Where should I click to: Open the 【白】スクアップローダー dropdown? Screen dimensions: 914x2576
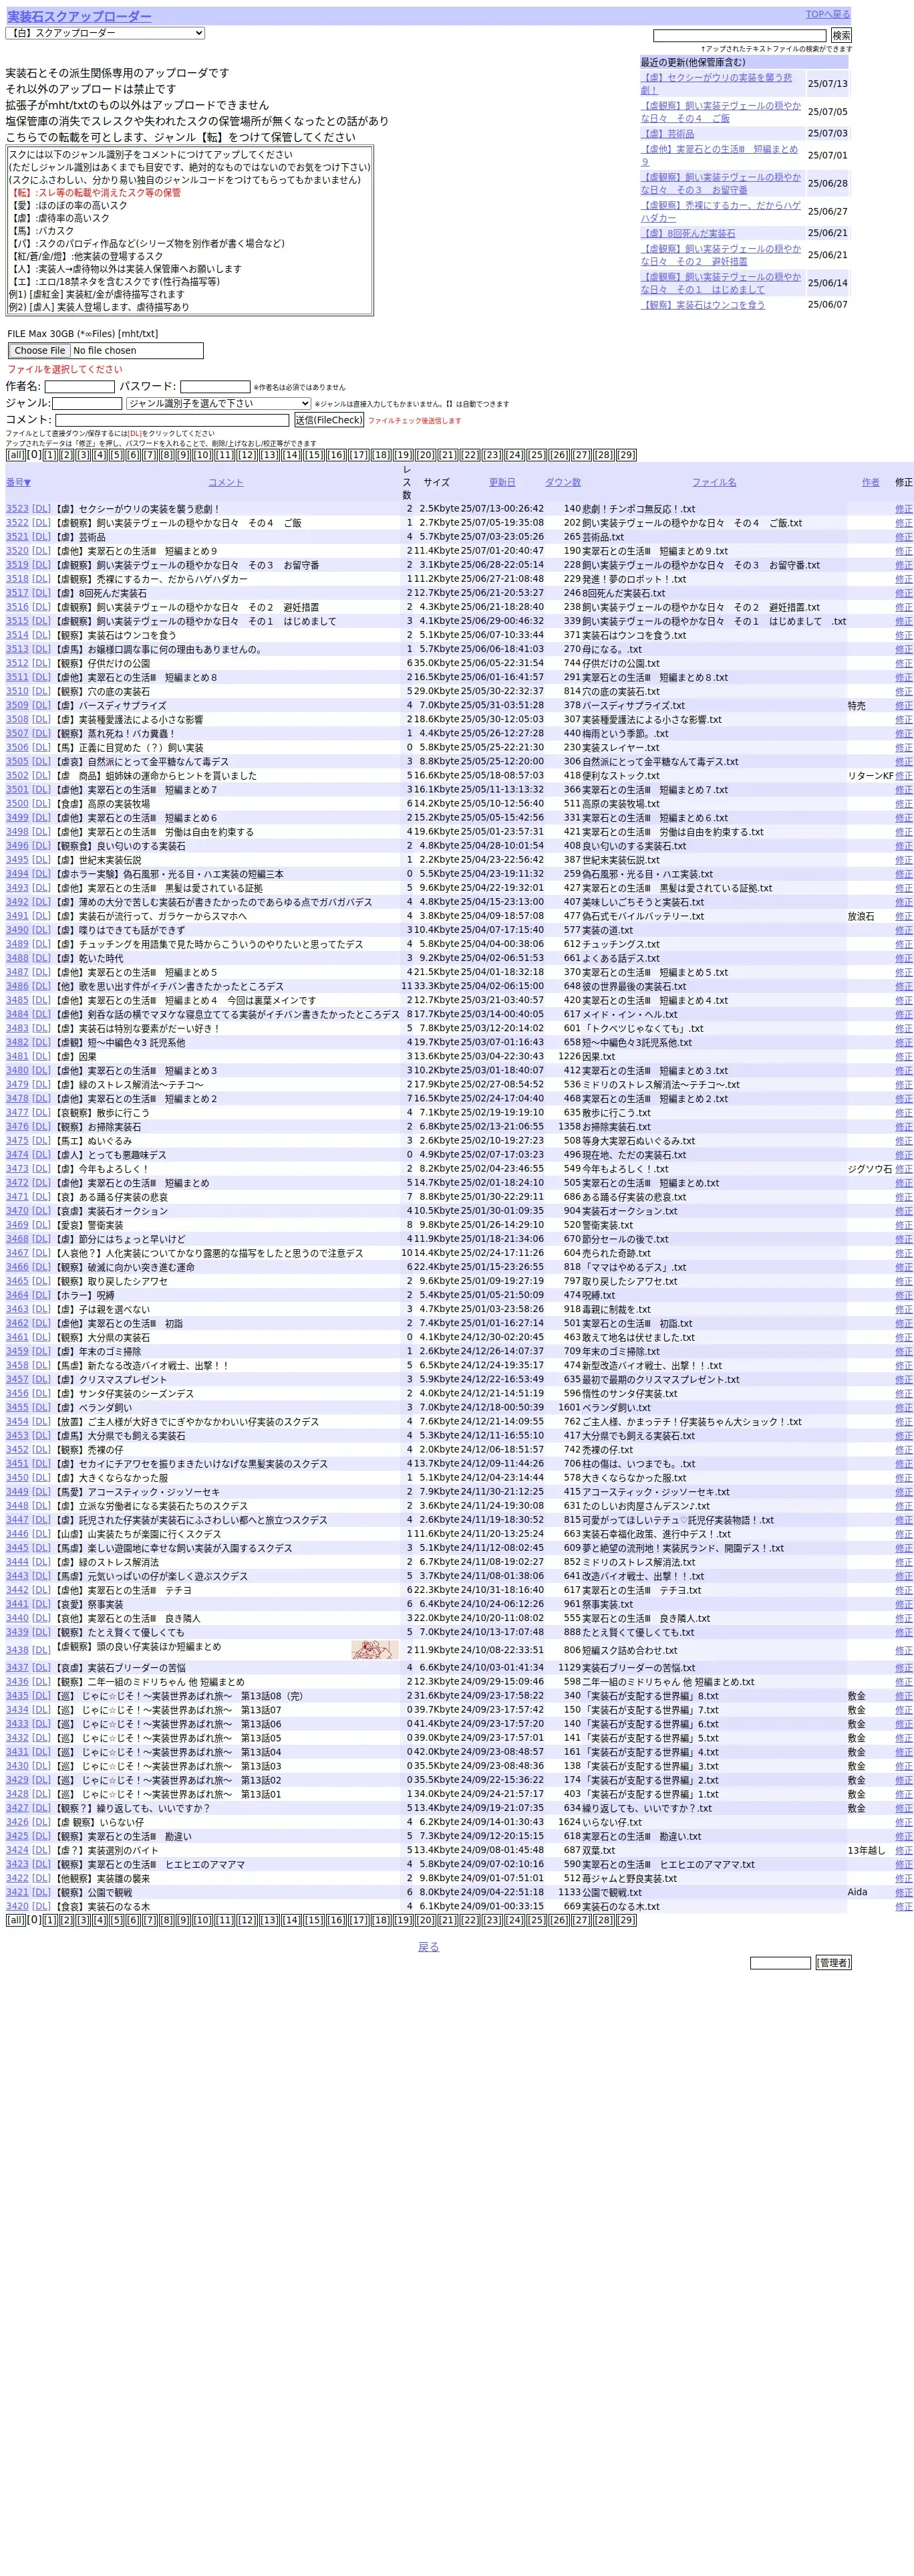105,33
